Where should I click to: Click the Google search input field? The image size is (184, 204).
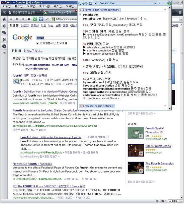(57, 38)
